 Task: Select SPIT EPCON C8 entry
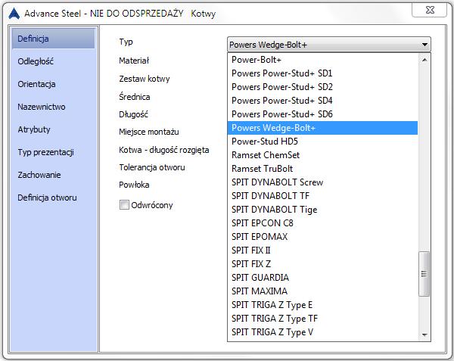coord(322,223)
